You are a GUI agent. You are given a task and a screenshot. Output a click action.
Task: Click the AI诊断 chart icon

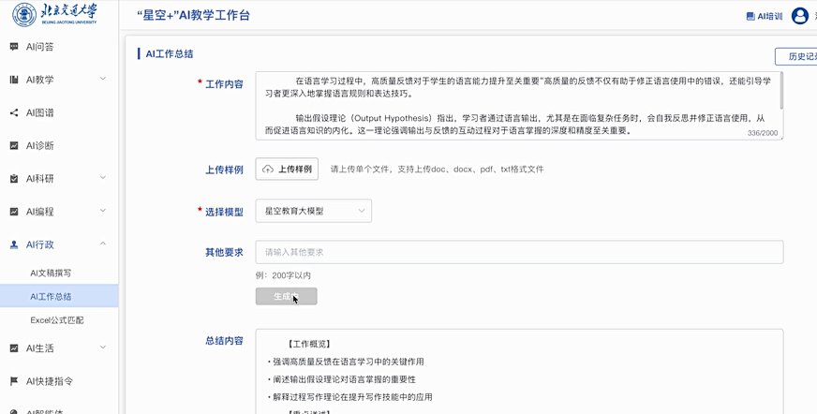(14, 146)
